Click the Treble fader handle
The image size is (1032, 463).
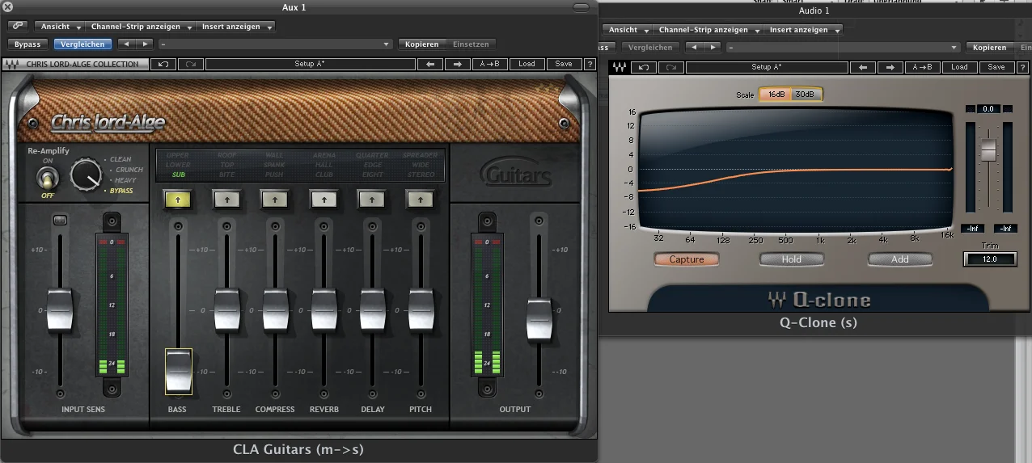point(226,310)
